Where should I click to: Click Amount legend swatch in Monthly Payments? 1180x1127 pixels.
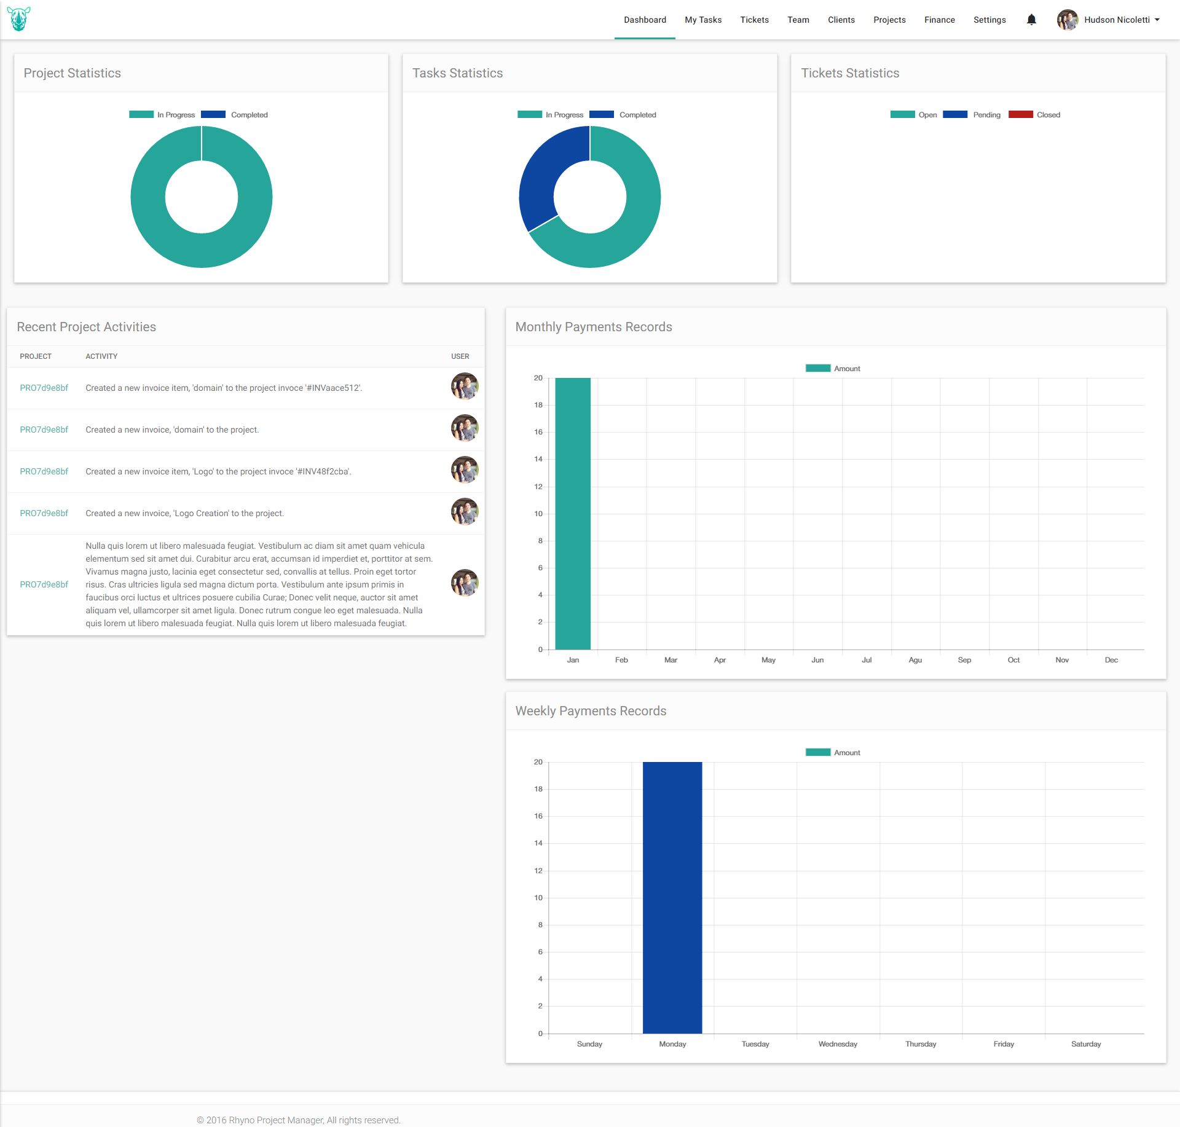coord(818,369)
